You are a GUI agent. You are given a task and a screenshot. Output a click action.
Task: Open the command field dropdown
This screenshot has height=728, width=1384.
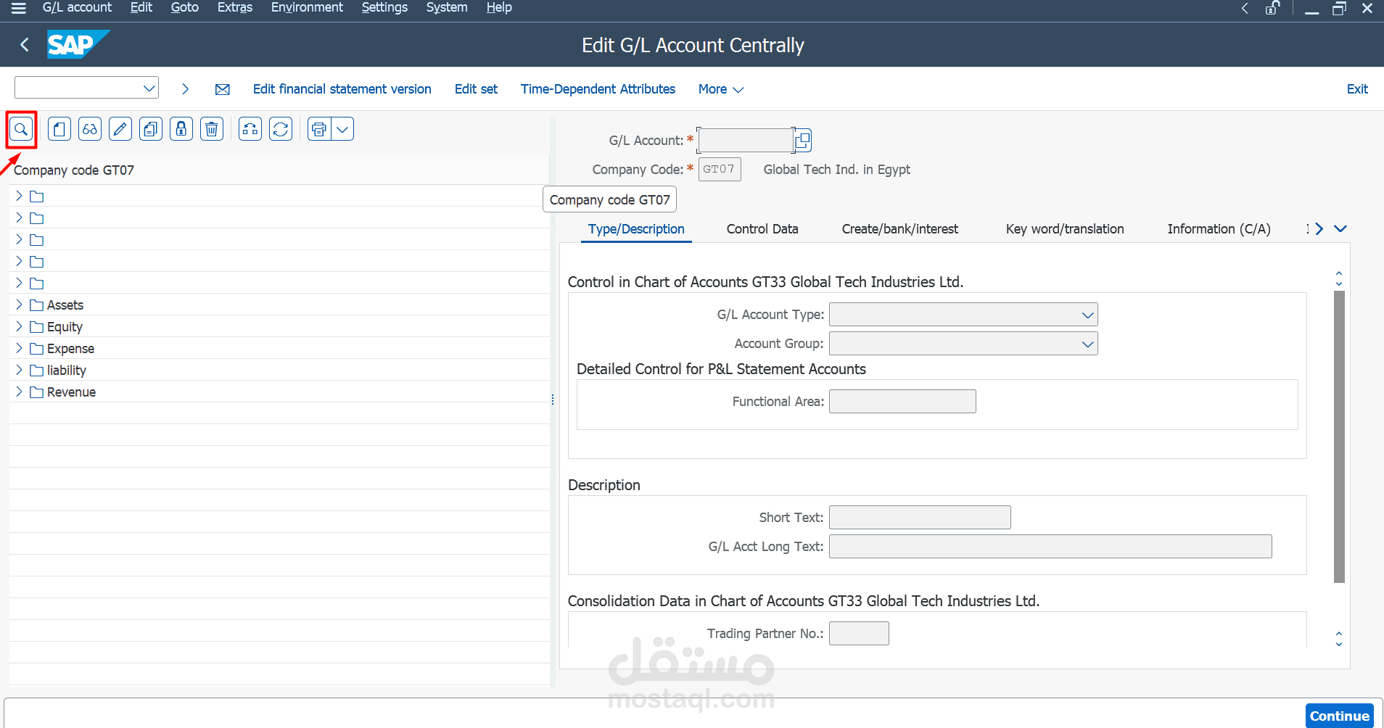pyautogui.click(x=149, y=88)
